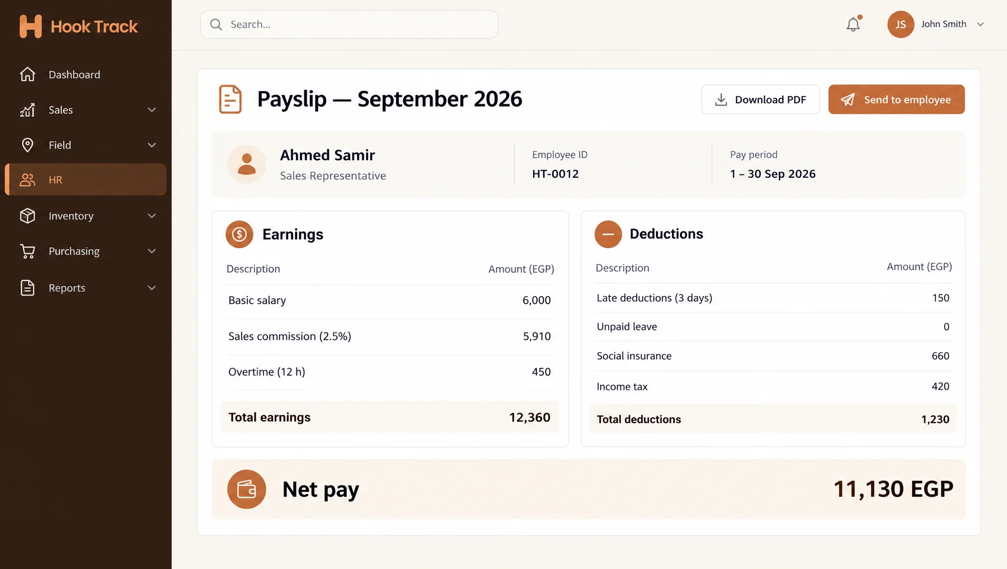Click the Total earnings 12,360 row
Viewport: 1007px width, 569px height.
390,418
